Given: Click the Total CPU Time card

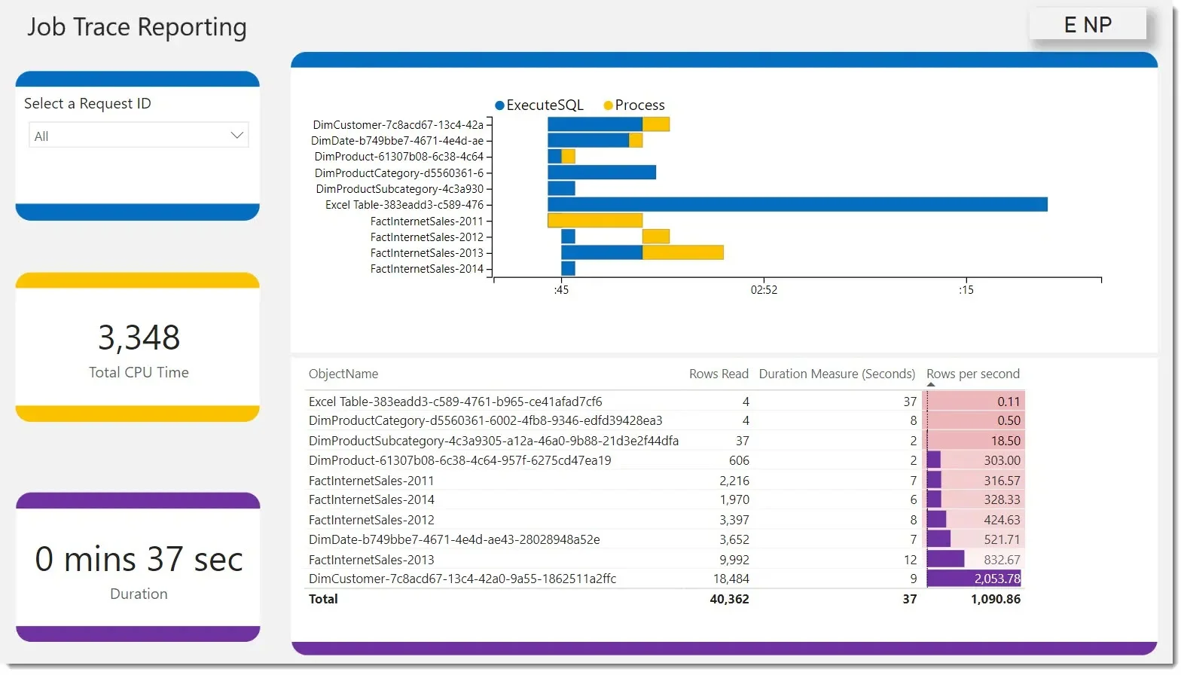Looking at the screenshot, I should [x=138, y=348].
